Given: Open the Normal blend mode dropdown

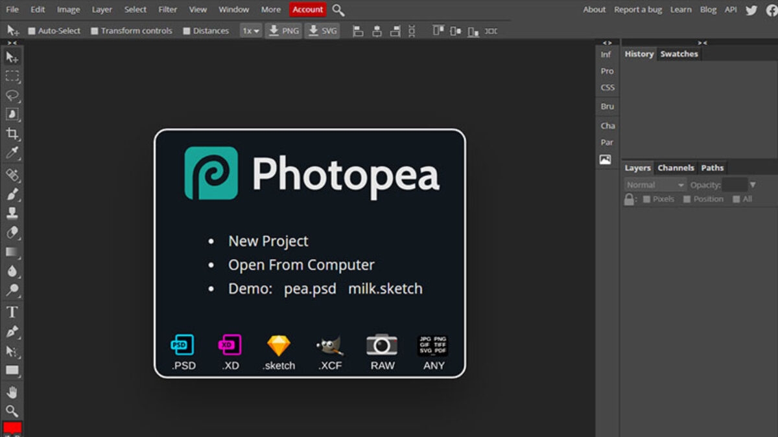Looking at the screenshot, I should [x=655, y=185].
